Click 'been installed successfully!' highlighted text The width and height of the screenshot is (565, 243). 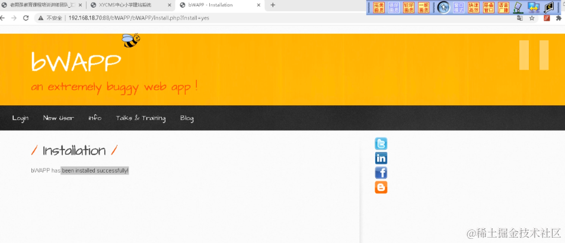(95, 170)
